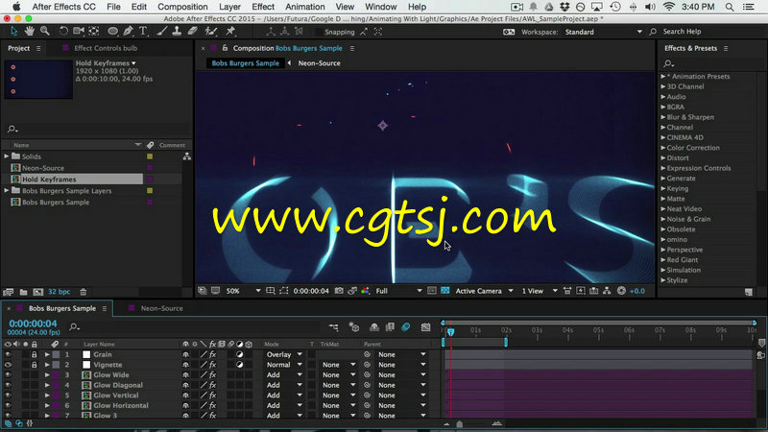Image resolution: width=768 pixels, height=432 pixels.
Task: Expand Color Correction effects category
Action: (x=663, y=148)
